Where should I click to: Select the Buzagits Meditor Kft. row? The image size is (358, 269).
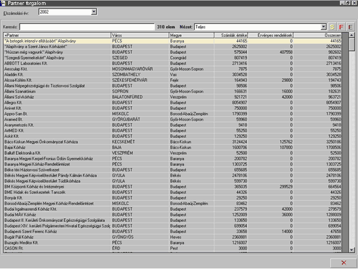pos(172,243)
